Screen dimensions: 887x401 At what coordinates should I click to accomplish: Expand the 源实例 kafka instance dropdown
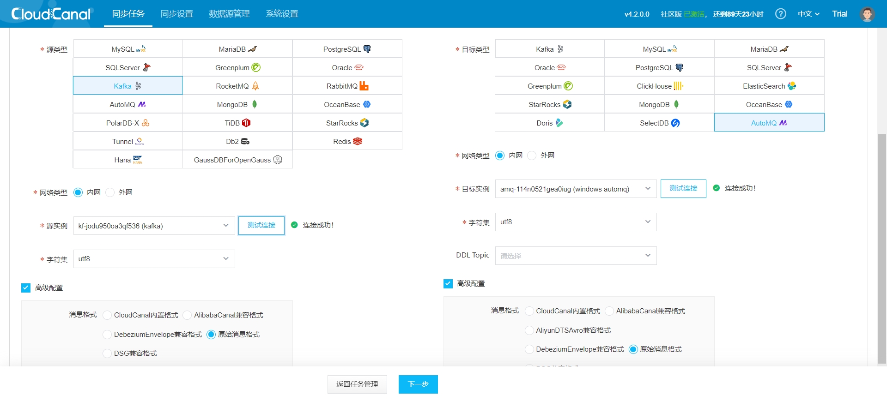click(x=154, y=226)
